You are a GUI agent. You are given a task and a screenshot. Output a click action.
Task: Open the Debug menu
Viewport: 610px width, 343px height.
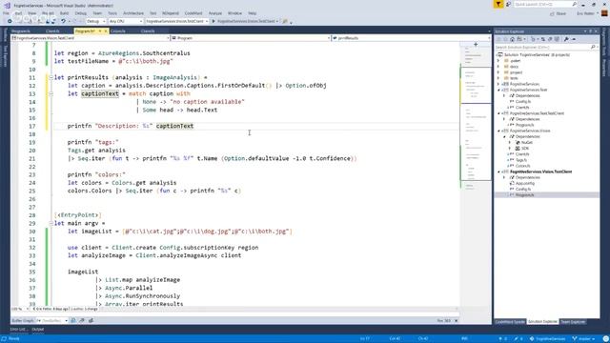80,13
